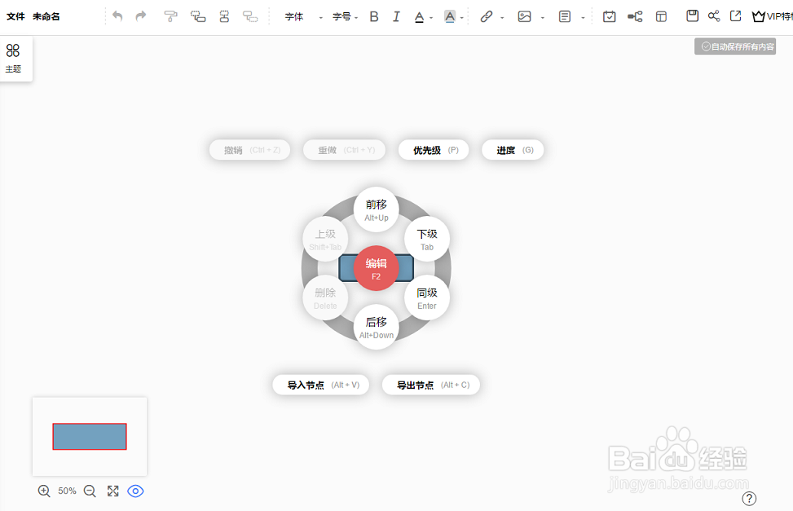Open the help question mark
The width and height of the screenshot is (793, 511).
tap(749, 498)
